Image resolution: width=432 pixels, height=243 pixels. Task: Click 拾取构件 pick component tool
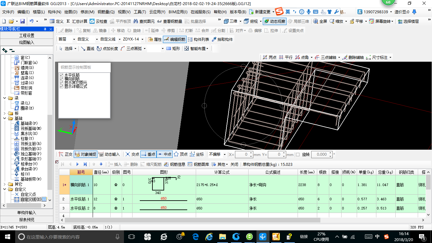(222, 40)
